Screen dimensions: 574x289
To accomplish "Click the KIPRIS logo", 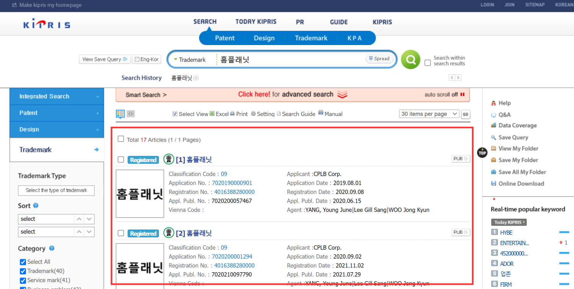I will (47, 25).
